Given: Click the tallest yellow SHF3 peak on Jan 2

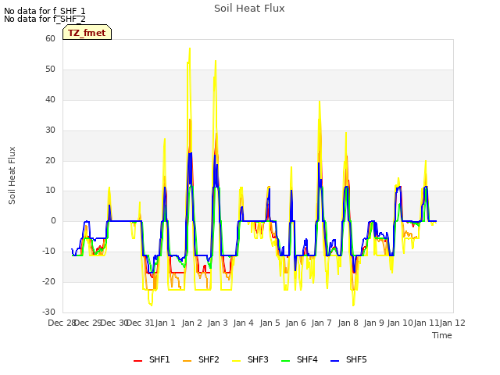Looking at the screenshot, I should pos(190,48).
